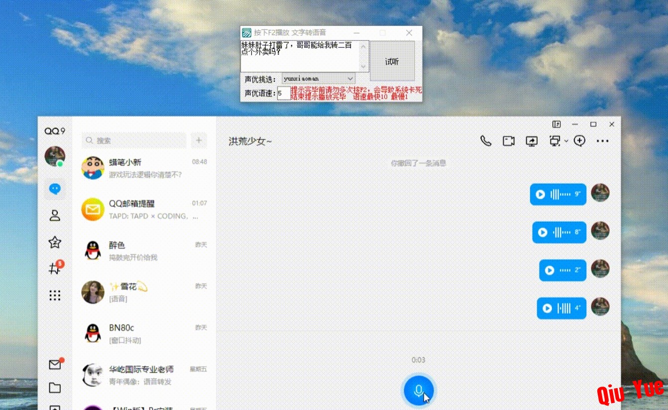Open the 声优挑选 voice dropdown
Screen dimensions: 668x410
click(319, 79)
